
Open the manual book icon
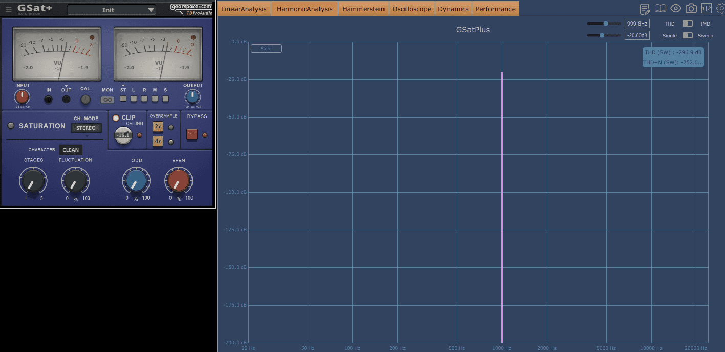pyautogui.click(x=660, y=8)
